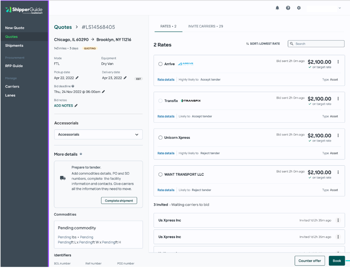Open the notifications bell icon
The height and width of the screenshot is (268, 350).
(277, 8)
